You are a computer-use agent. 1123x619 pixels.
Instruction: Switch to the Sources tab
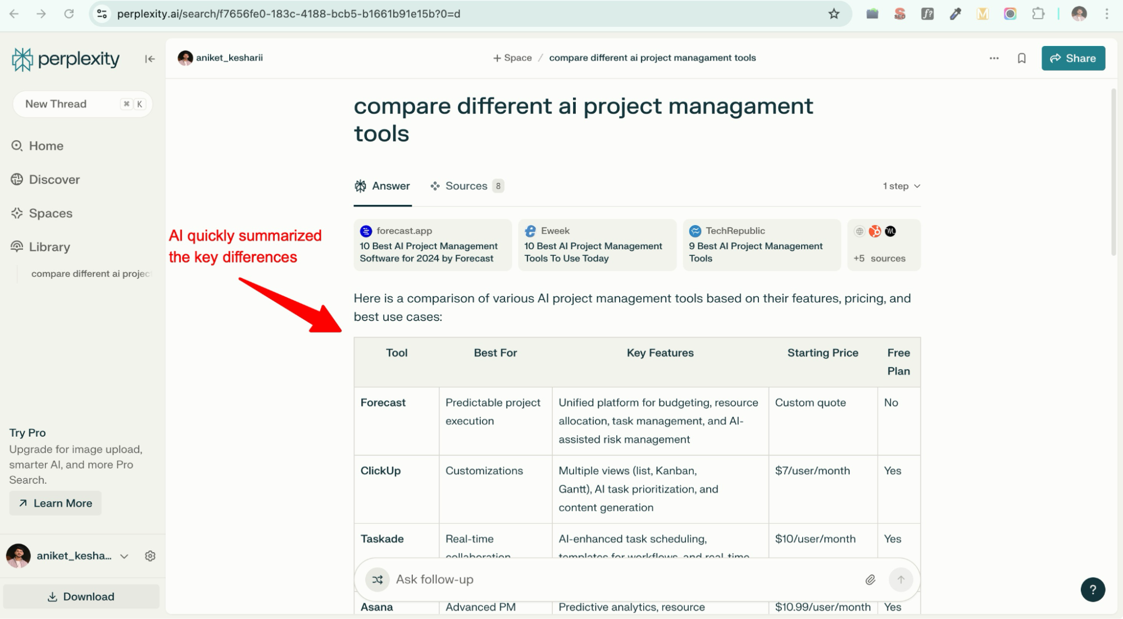coord(466,186)
